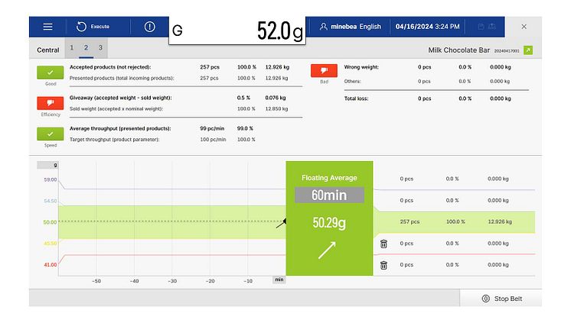Viewport: 571px width, 323px height.
Task: Click the 52.0 g weight display
Action: [237, 31]
